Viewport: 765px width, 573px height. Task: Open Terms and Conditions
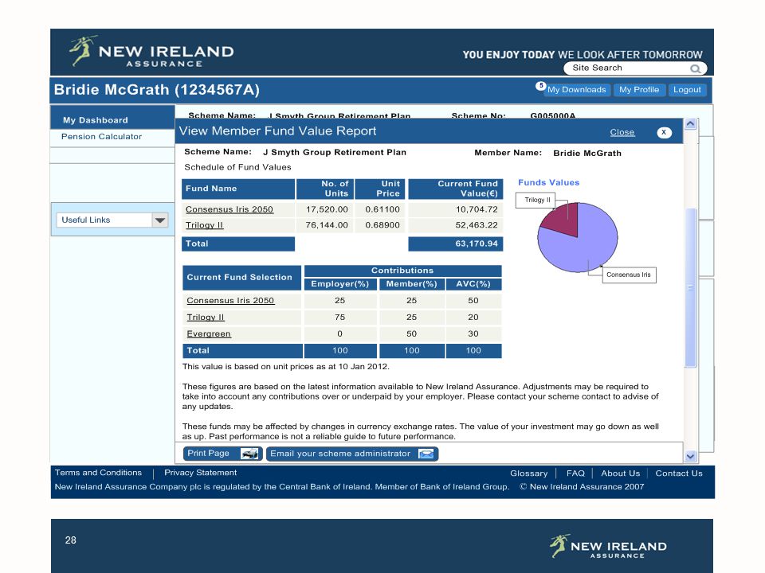[x=98, y=473]
